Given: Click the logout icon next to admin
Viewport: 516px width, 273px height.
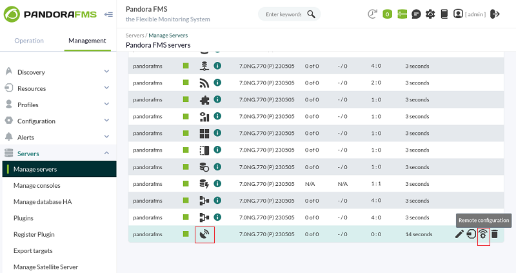Looking at the screenshot, I should [495, 14].
